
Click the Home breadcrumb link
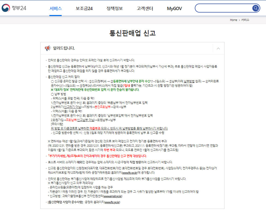(x=233, y=20)
